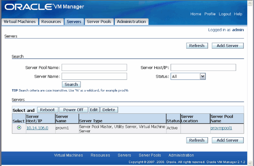Image resolution: width=254 pixels, height=166 pixels.
Task: Click the bottom Add Server button
Action: [x=227, y=140]
